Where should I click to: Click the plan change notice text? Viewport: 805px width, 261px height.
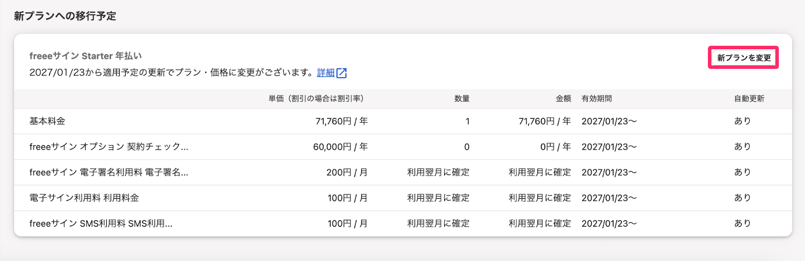coord(172,73)
